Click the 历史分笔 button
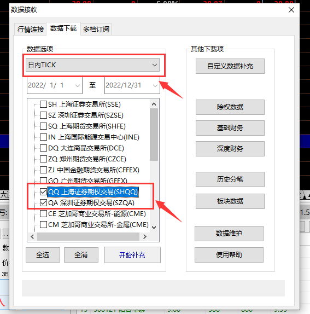310x314 pixels. click(x=230, y=179)
